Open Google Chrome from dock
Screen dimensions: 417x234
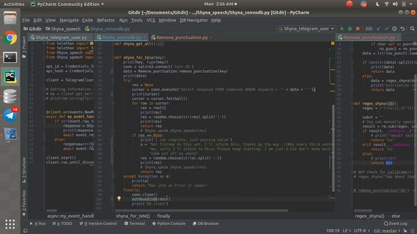[10, 38]
